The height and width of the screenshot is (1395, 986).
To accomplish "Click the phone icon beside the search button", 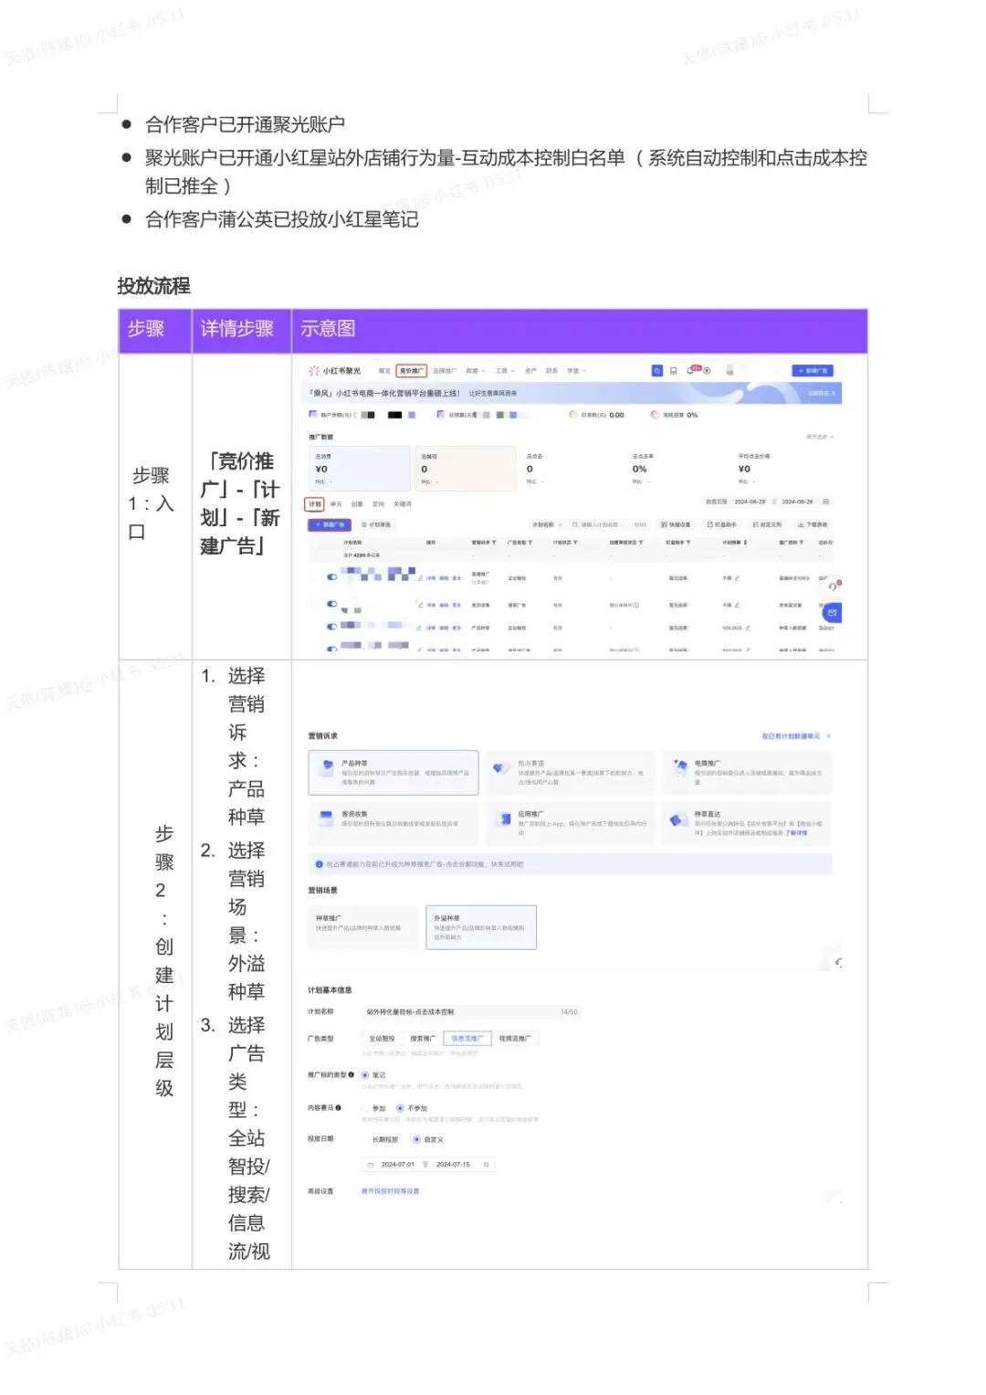I will 674,371.
